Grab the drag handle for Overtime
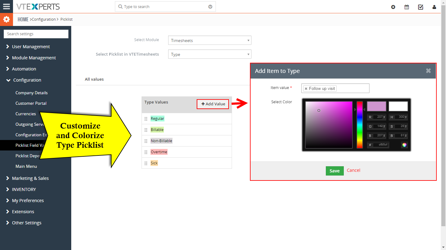 coord(146,152)
